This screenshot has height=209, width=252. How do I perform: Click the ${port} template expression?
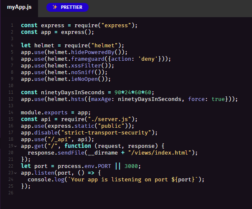click(x=183, y=180)
